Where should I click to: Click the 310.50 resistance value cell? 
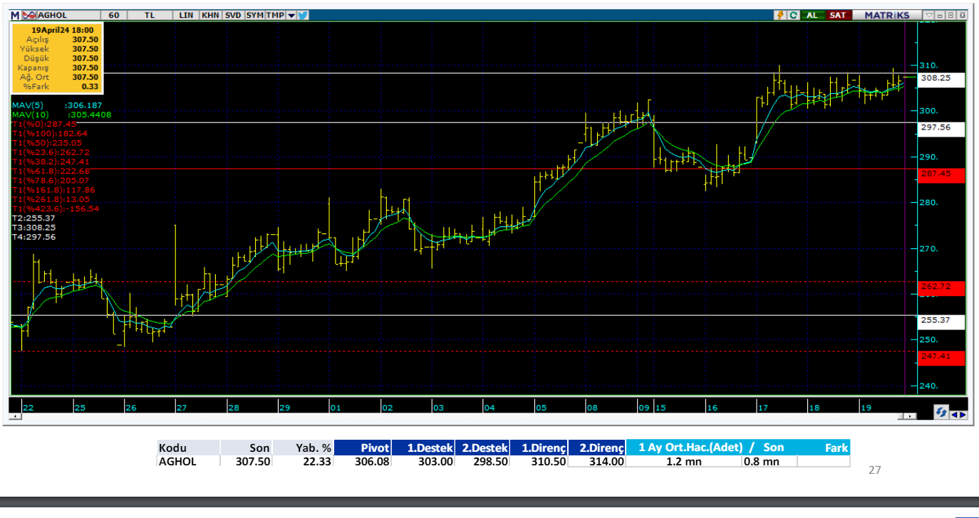[540, 461]
